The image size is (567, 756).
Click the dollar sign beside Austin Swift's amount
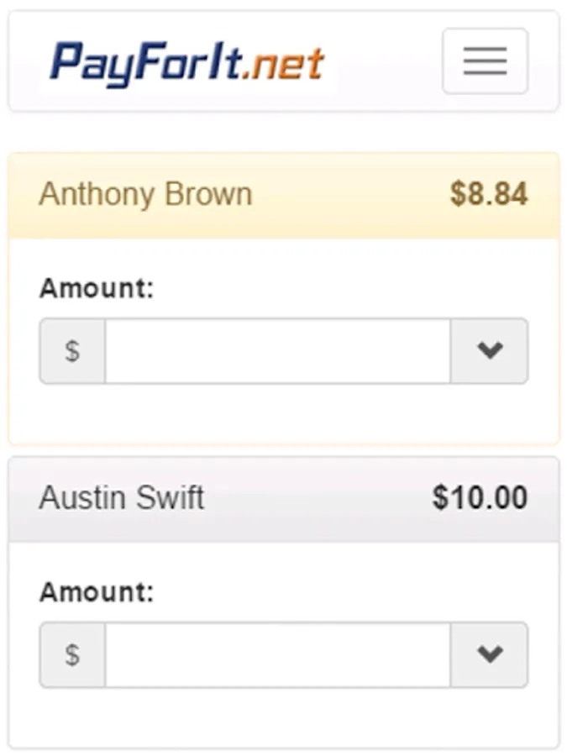point(72,654)
